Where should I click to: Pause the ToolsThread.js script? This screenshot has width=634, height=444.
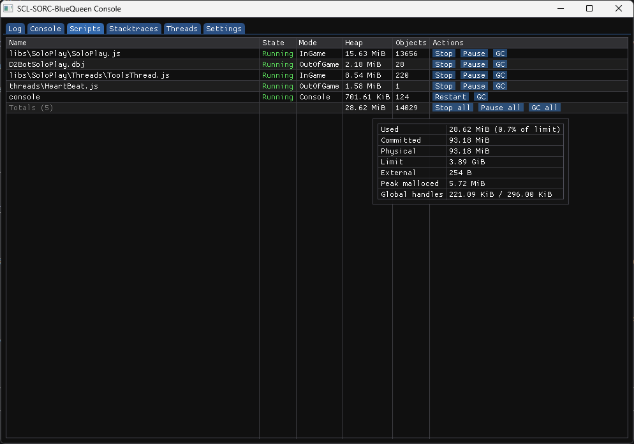pyautogui.click(x=474, y=75)
